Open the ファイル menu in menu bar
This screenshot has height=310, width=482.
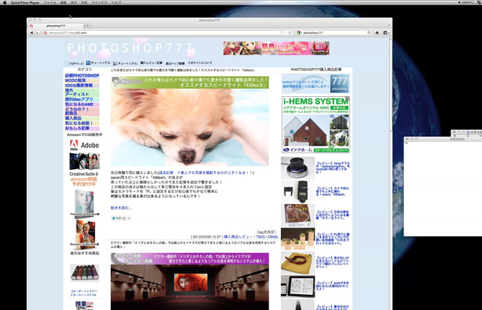[50, 3]
